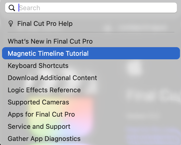View the Supported Cameras page
181x145 pixels.
[38, 102]
